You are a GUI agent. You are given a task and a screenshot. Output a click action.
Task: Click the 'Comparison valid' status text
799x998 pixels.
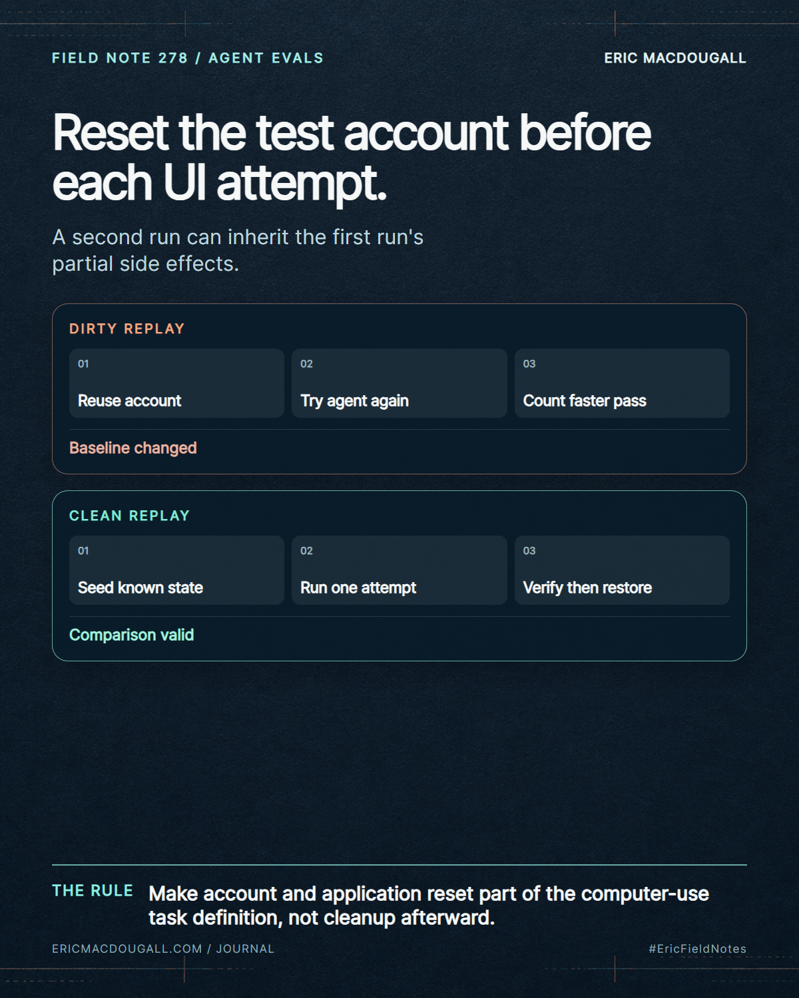(x=132, y=635)
